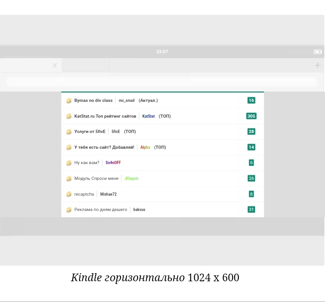The height and width of the screenshot is (302, 325).
Task: Open the recaptcha topic
Action: pos(84,194)
